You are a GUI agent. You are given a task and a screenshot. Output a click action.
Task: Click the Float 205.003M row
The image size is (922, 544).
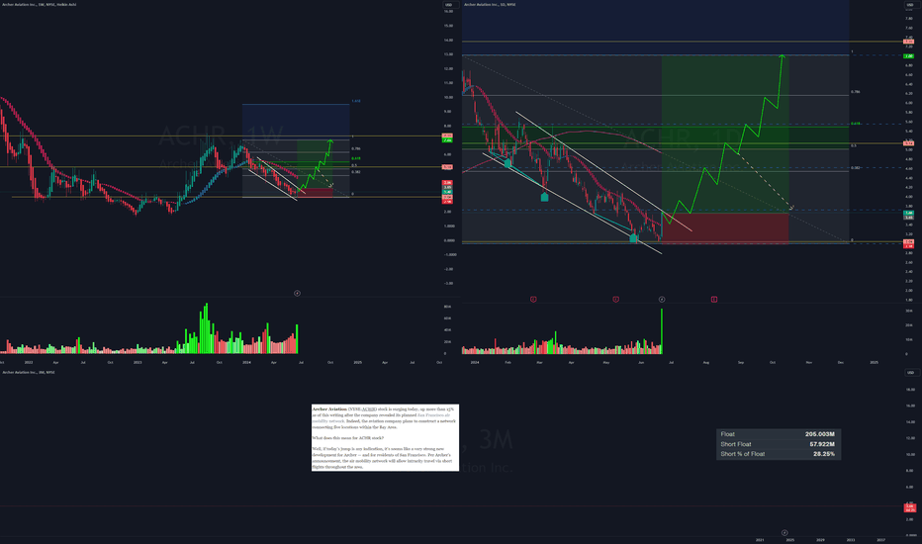coord(778,434)
